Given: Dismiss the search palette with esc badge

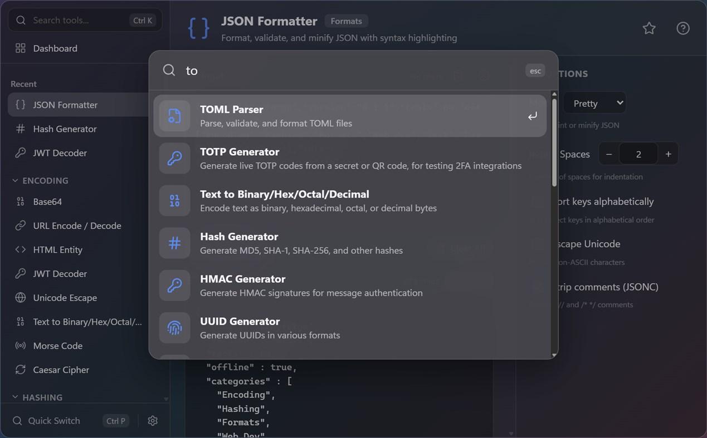Looking at the screenshot, I should tap(535, 71).
